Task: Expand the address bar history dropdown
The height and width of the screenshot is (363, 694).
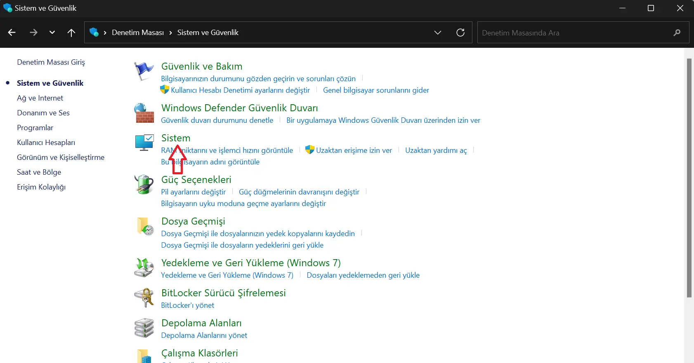Action: click(438, 32)
